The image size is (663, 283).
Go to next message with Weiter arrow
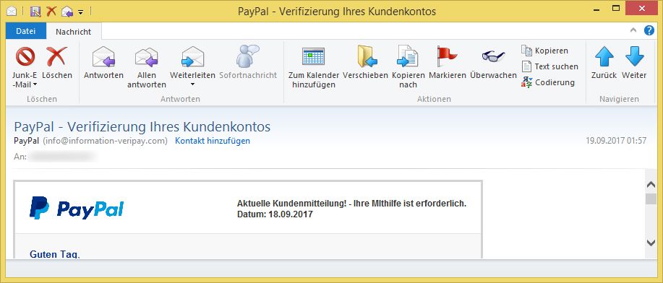(634, 56)
